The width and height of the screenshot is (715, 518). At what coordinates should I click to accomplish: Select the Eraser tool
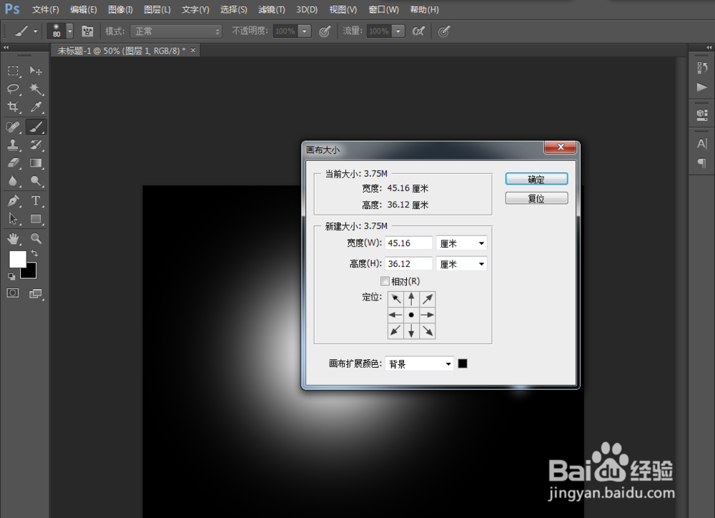13,163
